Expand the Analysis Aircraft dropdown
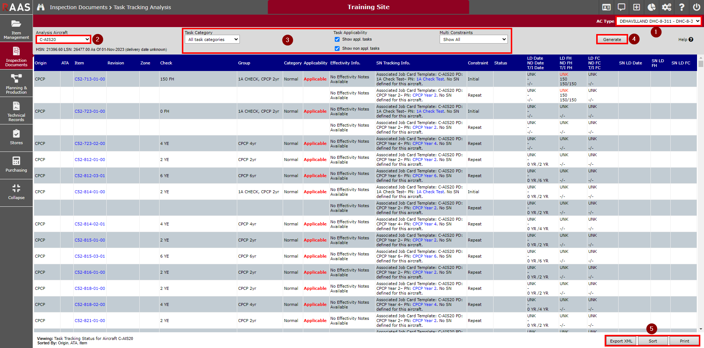The image size is (704, 348). [x=64, y=40]
